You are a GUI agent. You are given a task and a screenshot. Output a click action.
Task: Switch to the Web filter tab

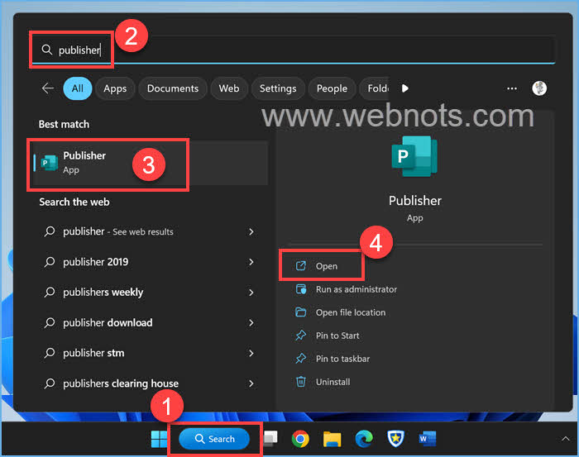click(x=229, y=88)
